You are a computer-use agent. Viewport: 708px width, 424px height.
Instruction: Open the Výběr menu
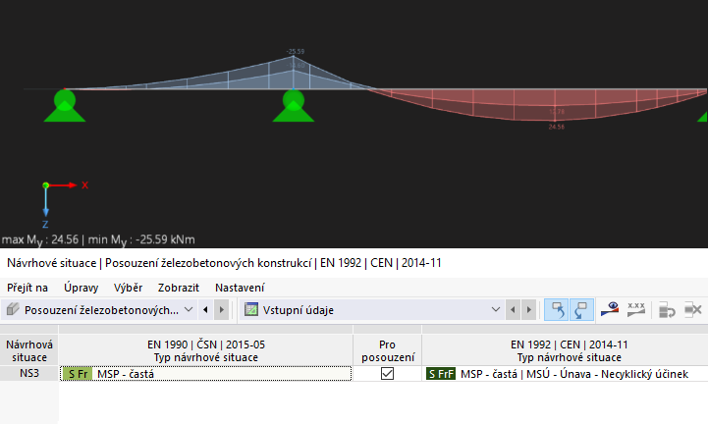(128, 288)
